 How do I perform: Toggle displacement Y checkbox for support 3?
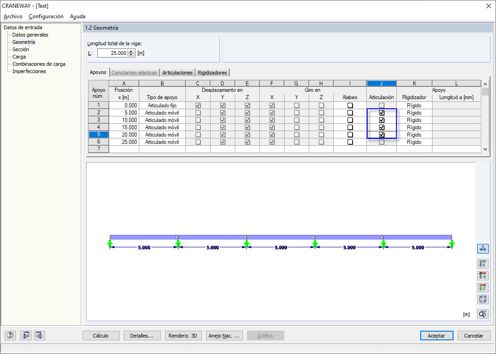tap(223, 120)
